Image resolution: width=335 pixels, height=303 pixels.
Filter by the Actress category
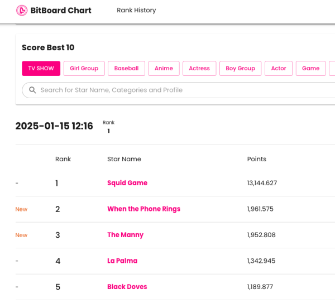pyautogui.click(x=199, y=69)
